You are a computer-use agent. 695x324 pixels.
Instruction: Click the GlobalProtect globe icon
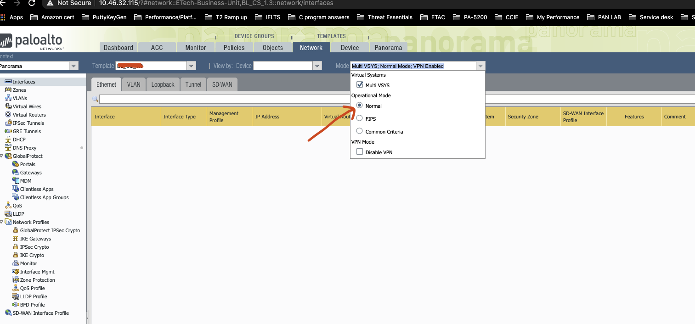(8, 156)
